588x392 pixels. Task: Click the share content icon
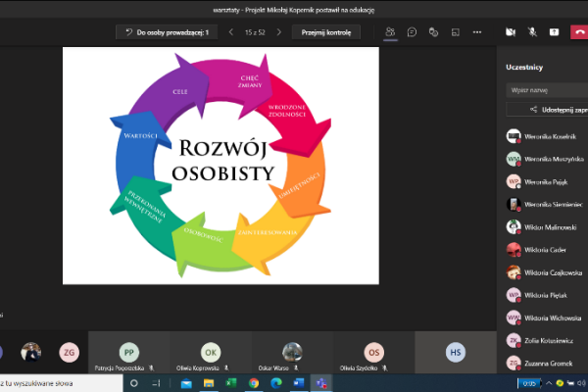point(555,31)
